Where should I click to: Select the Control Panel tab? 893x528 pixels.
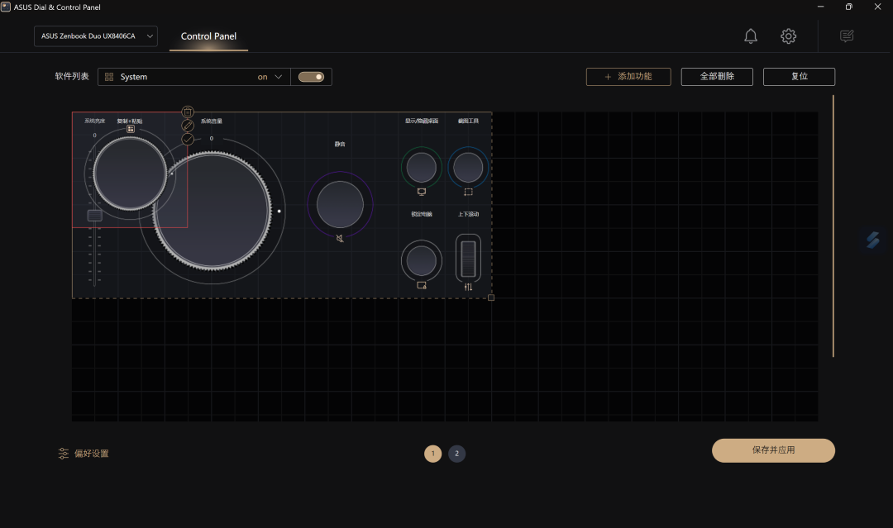pos(208,36)
